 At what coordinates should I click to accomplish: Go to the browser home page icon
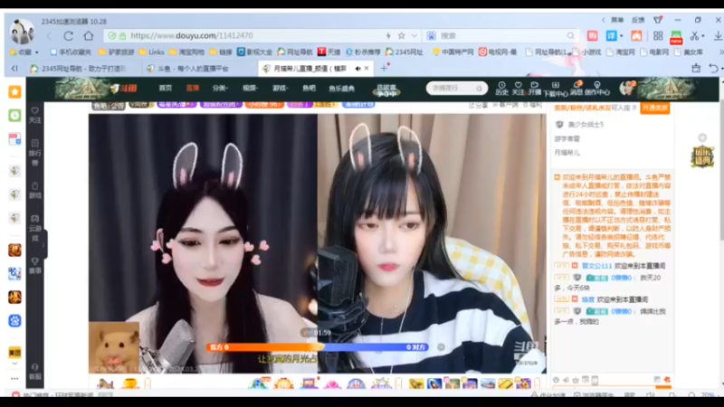(x=88, y=35)
